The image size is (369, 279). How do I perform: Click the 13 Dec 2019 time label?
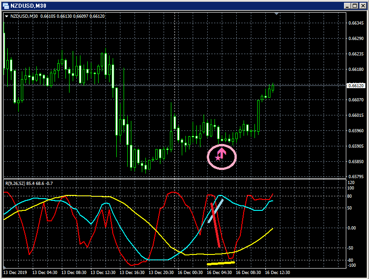click(15, 273)
